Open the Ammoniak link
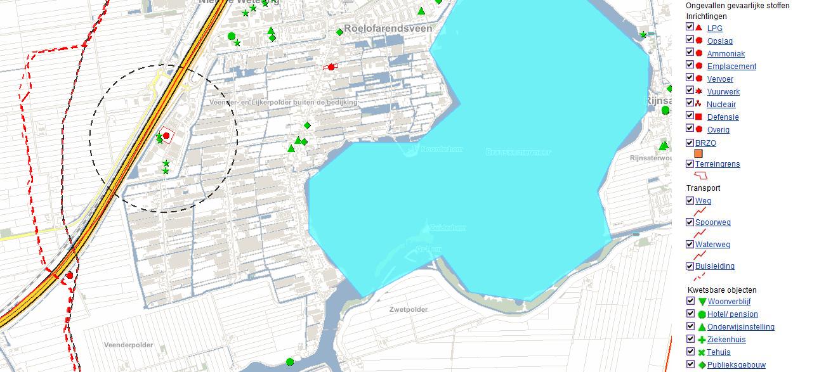Viewport: 819px width, 372px height. coord(726,54)
